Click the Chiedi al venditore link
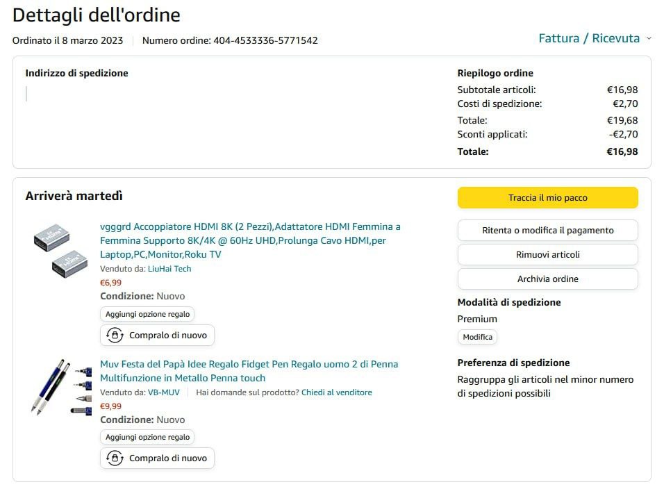Viewport: 664px width, 489px height. coord(337,392)
